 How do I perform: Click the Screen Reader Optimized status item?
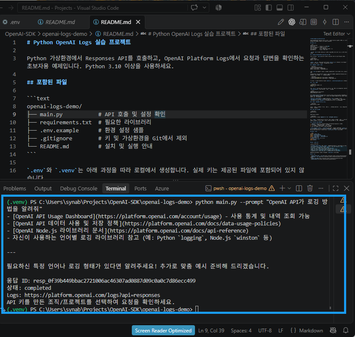coord(163,330)
